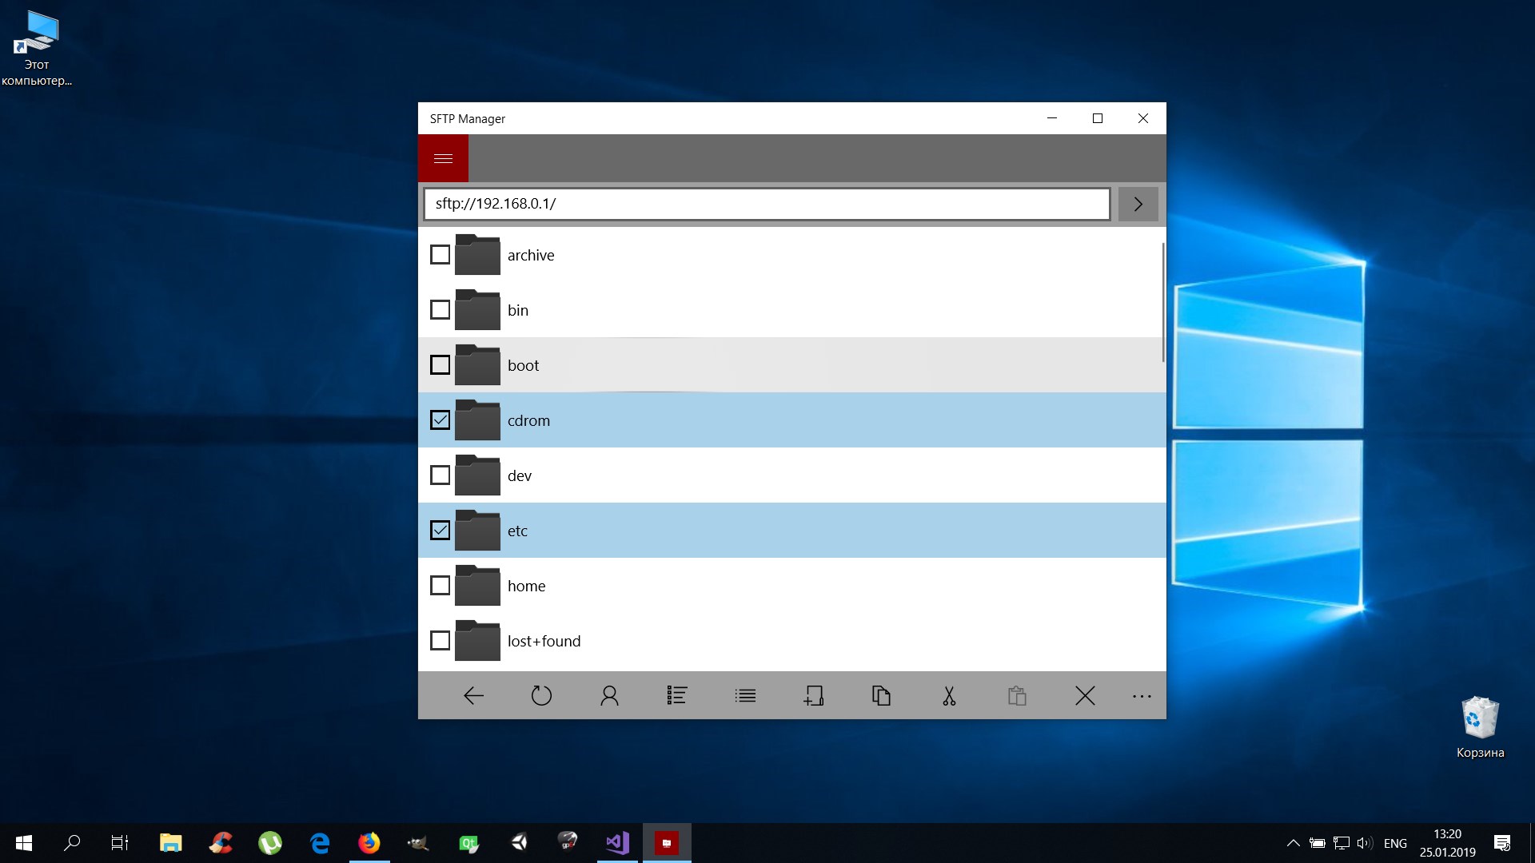Open Firefox from the taskbar

click(x=369, y=843)
